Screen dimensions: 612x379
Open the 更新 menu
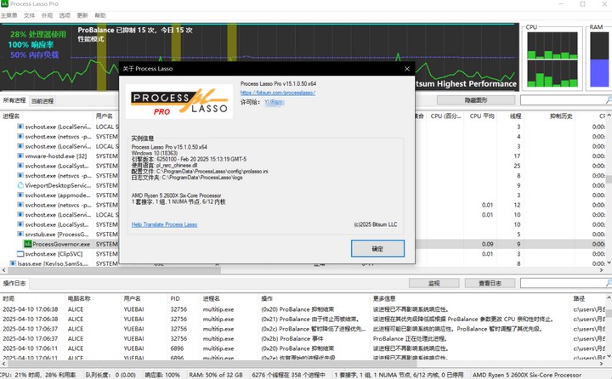82,15
